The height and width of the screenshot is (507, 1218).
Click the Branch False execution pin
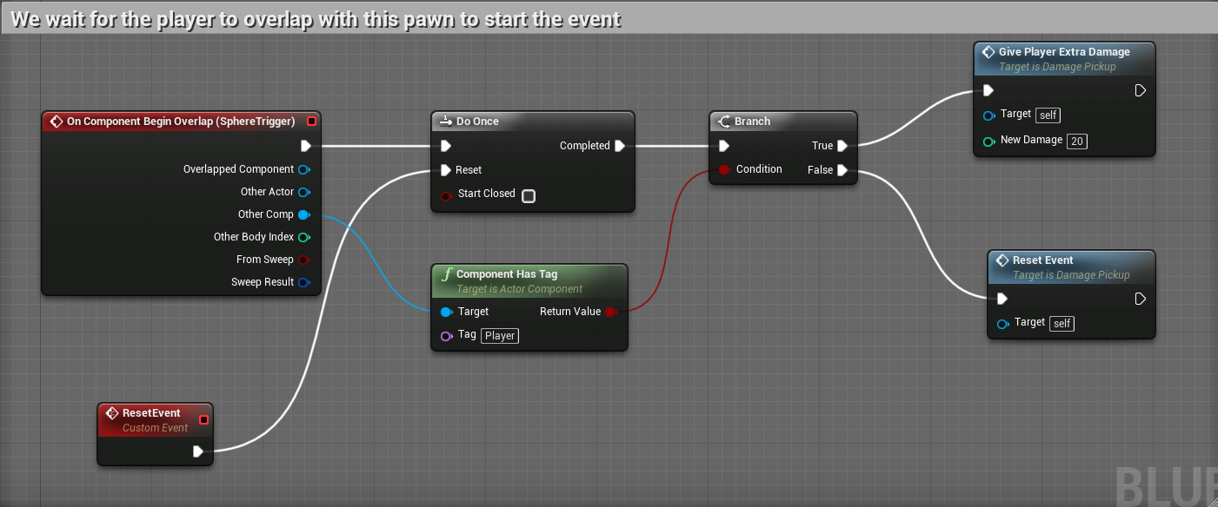pos(842,170)
